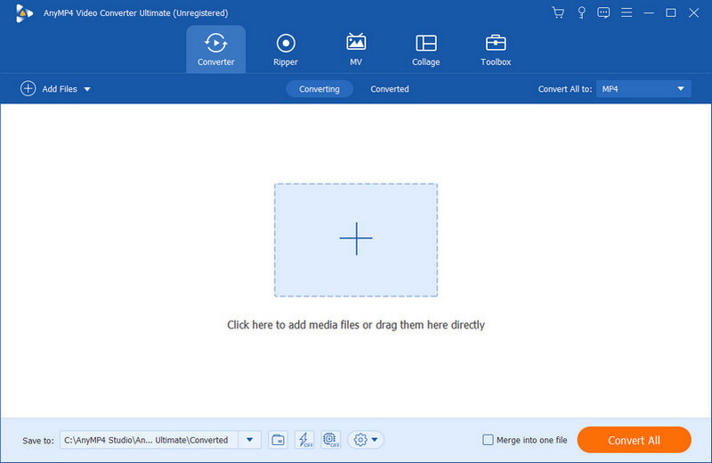Viewport: 712px width, 463px height.
Task: Open the hamburger menu in title bar
Action: 627,12
